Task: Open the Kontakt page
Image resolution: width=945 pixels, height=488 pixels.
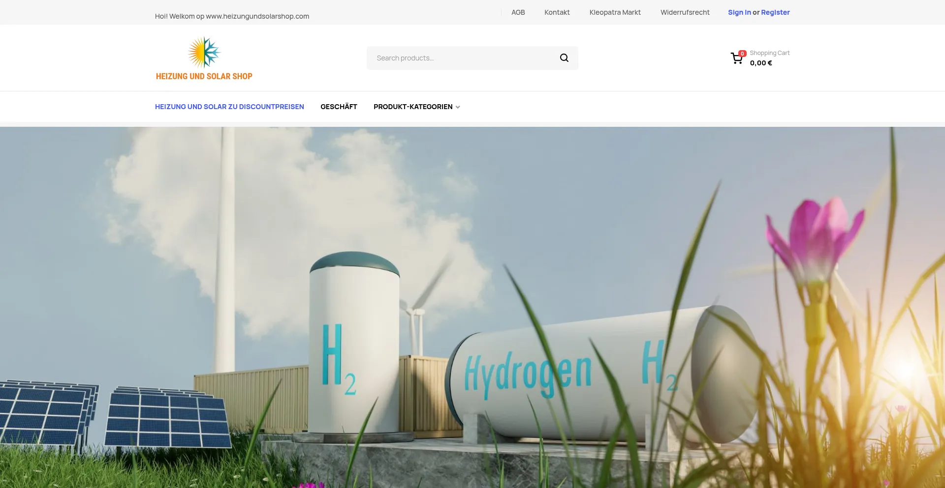Action: pos(557,12)
